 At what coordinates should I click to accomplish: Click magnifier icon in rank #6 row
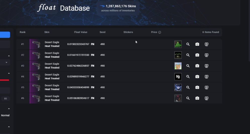point(188,98)
